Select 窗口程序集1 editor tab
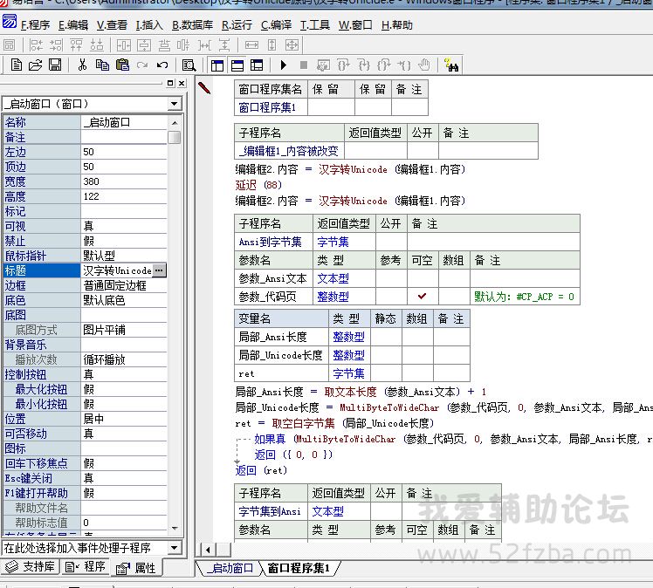 pos(299,569)
